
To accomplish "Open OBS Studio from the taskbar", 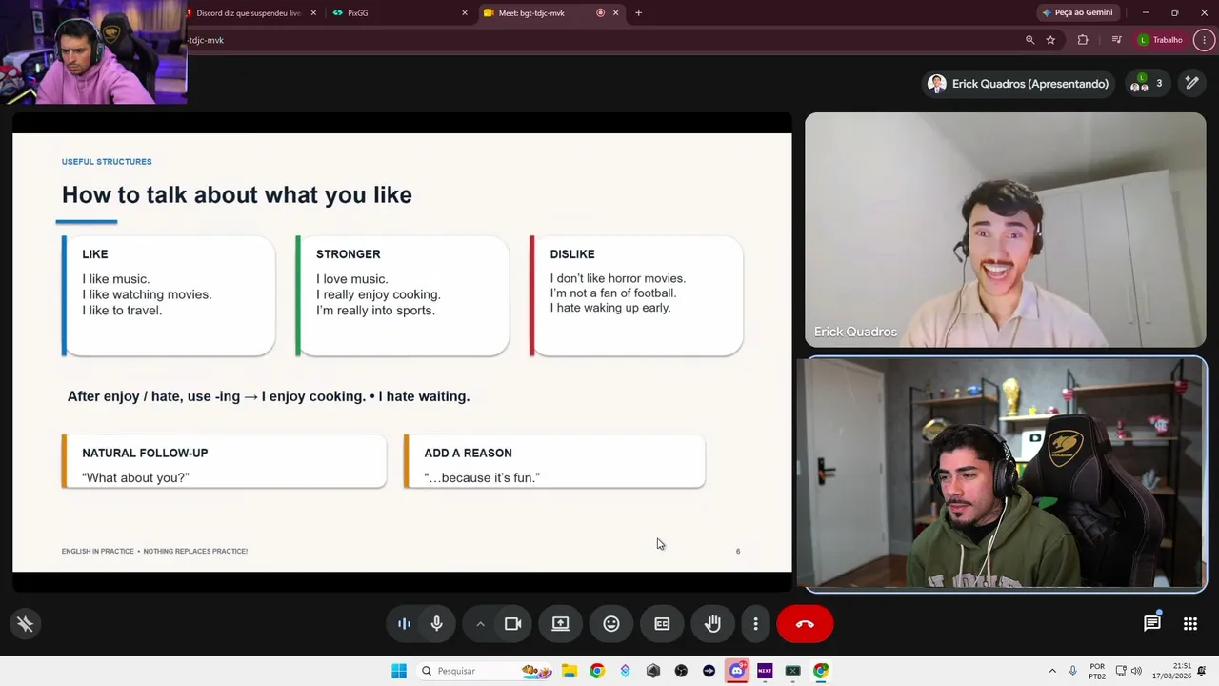I will pyautogui.click(x=681, y=671).
